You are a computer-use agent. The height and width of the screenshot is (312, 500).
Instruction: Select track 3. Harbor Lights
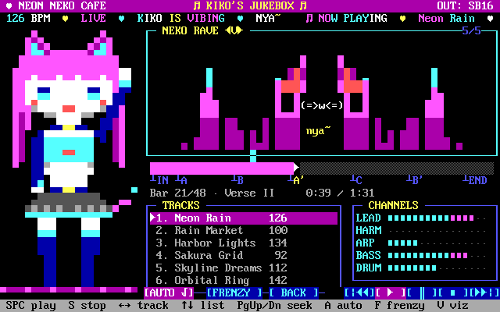(244, 243)
